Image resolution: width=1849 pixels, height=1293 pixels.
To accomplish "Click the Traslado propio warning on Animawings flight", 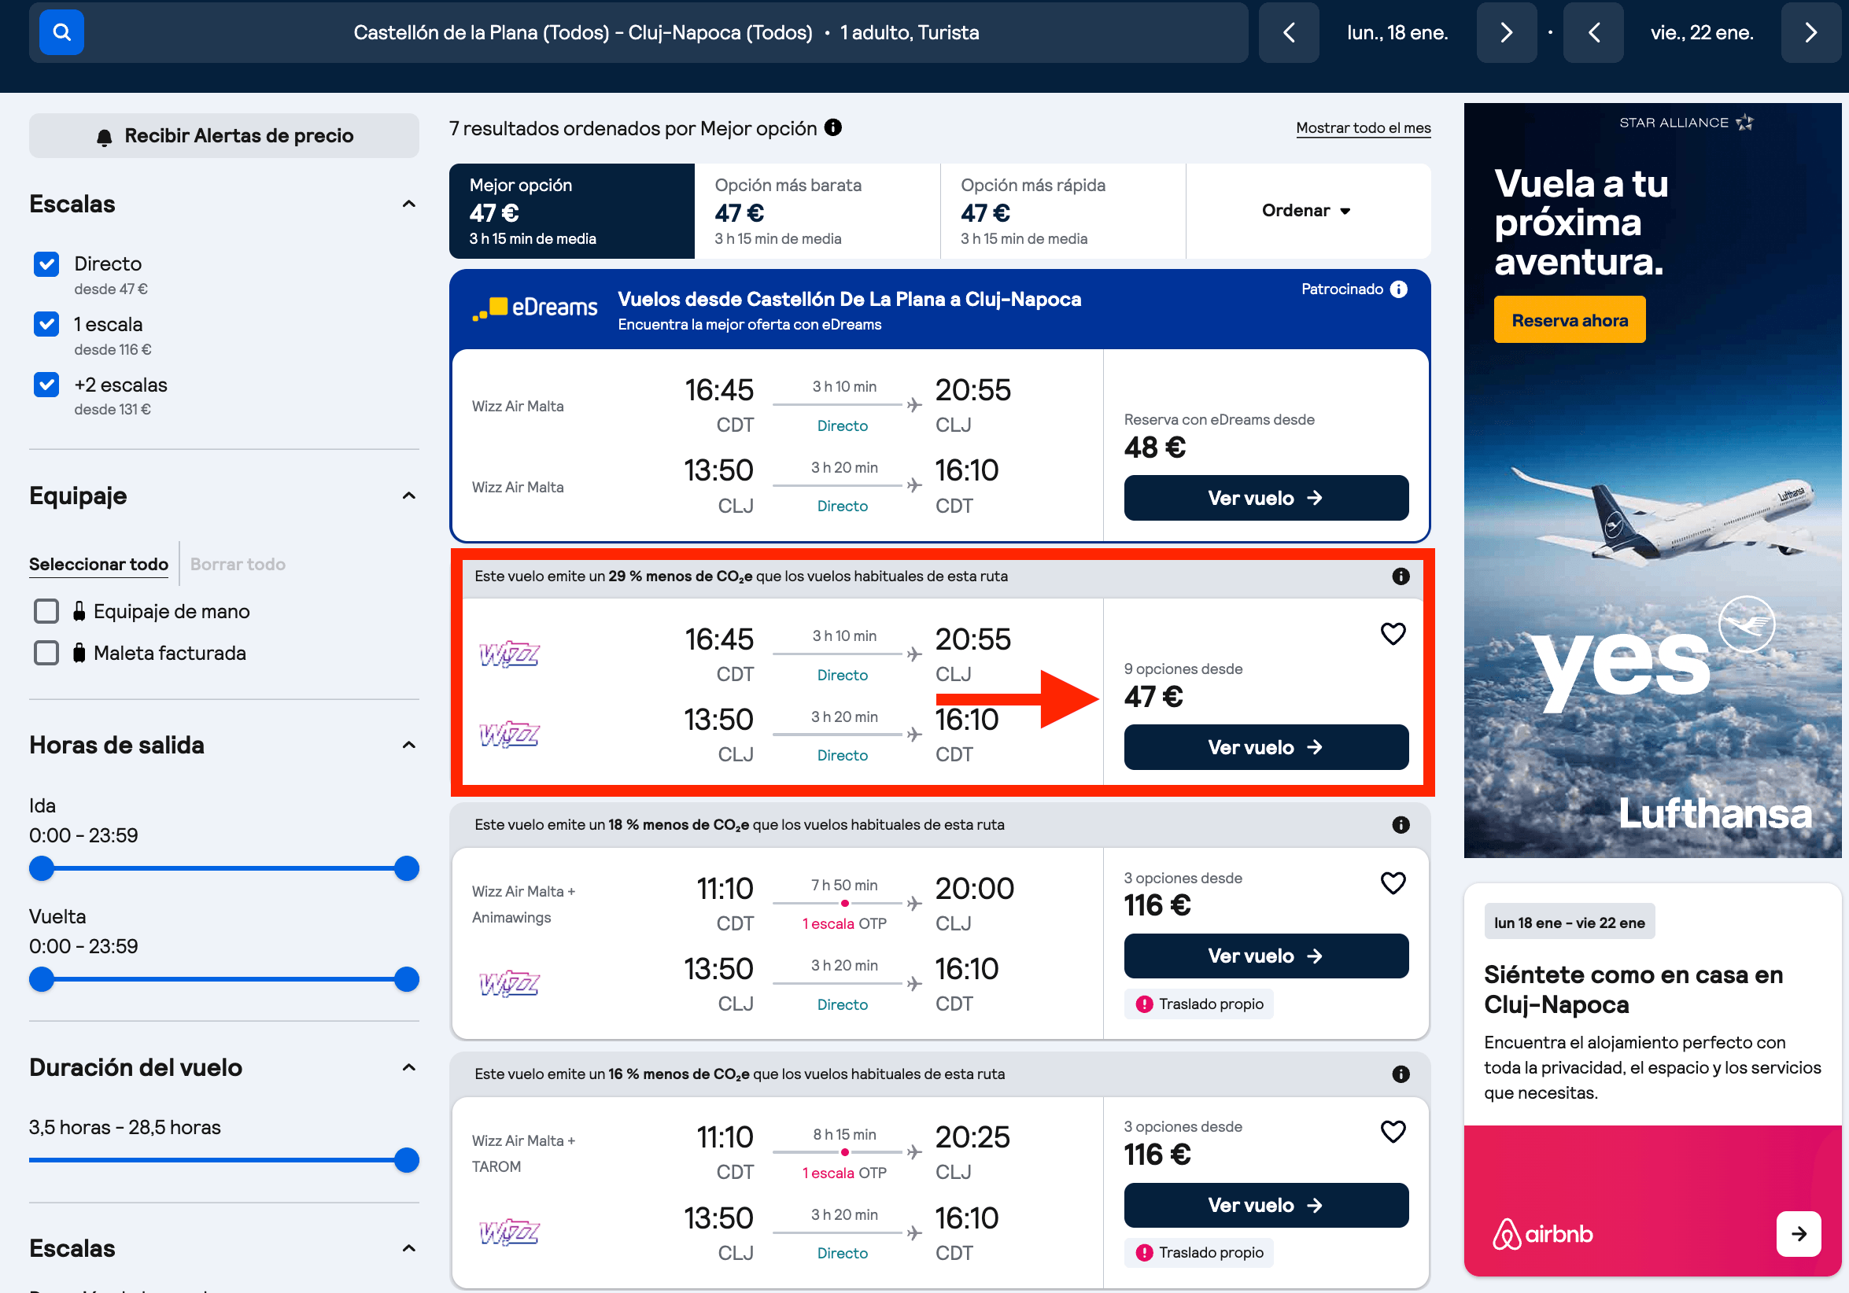I will point(1198,1004).
